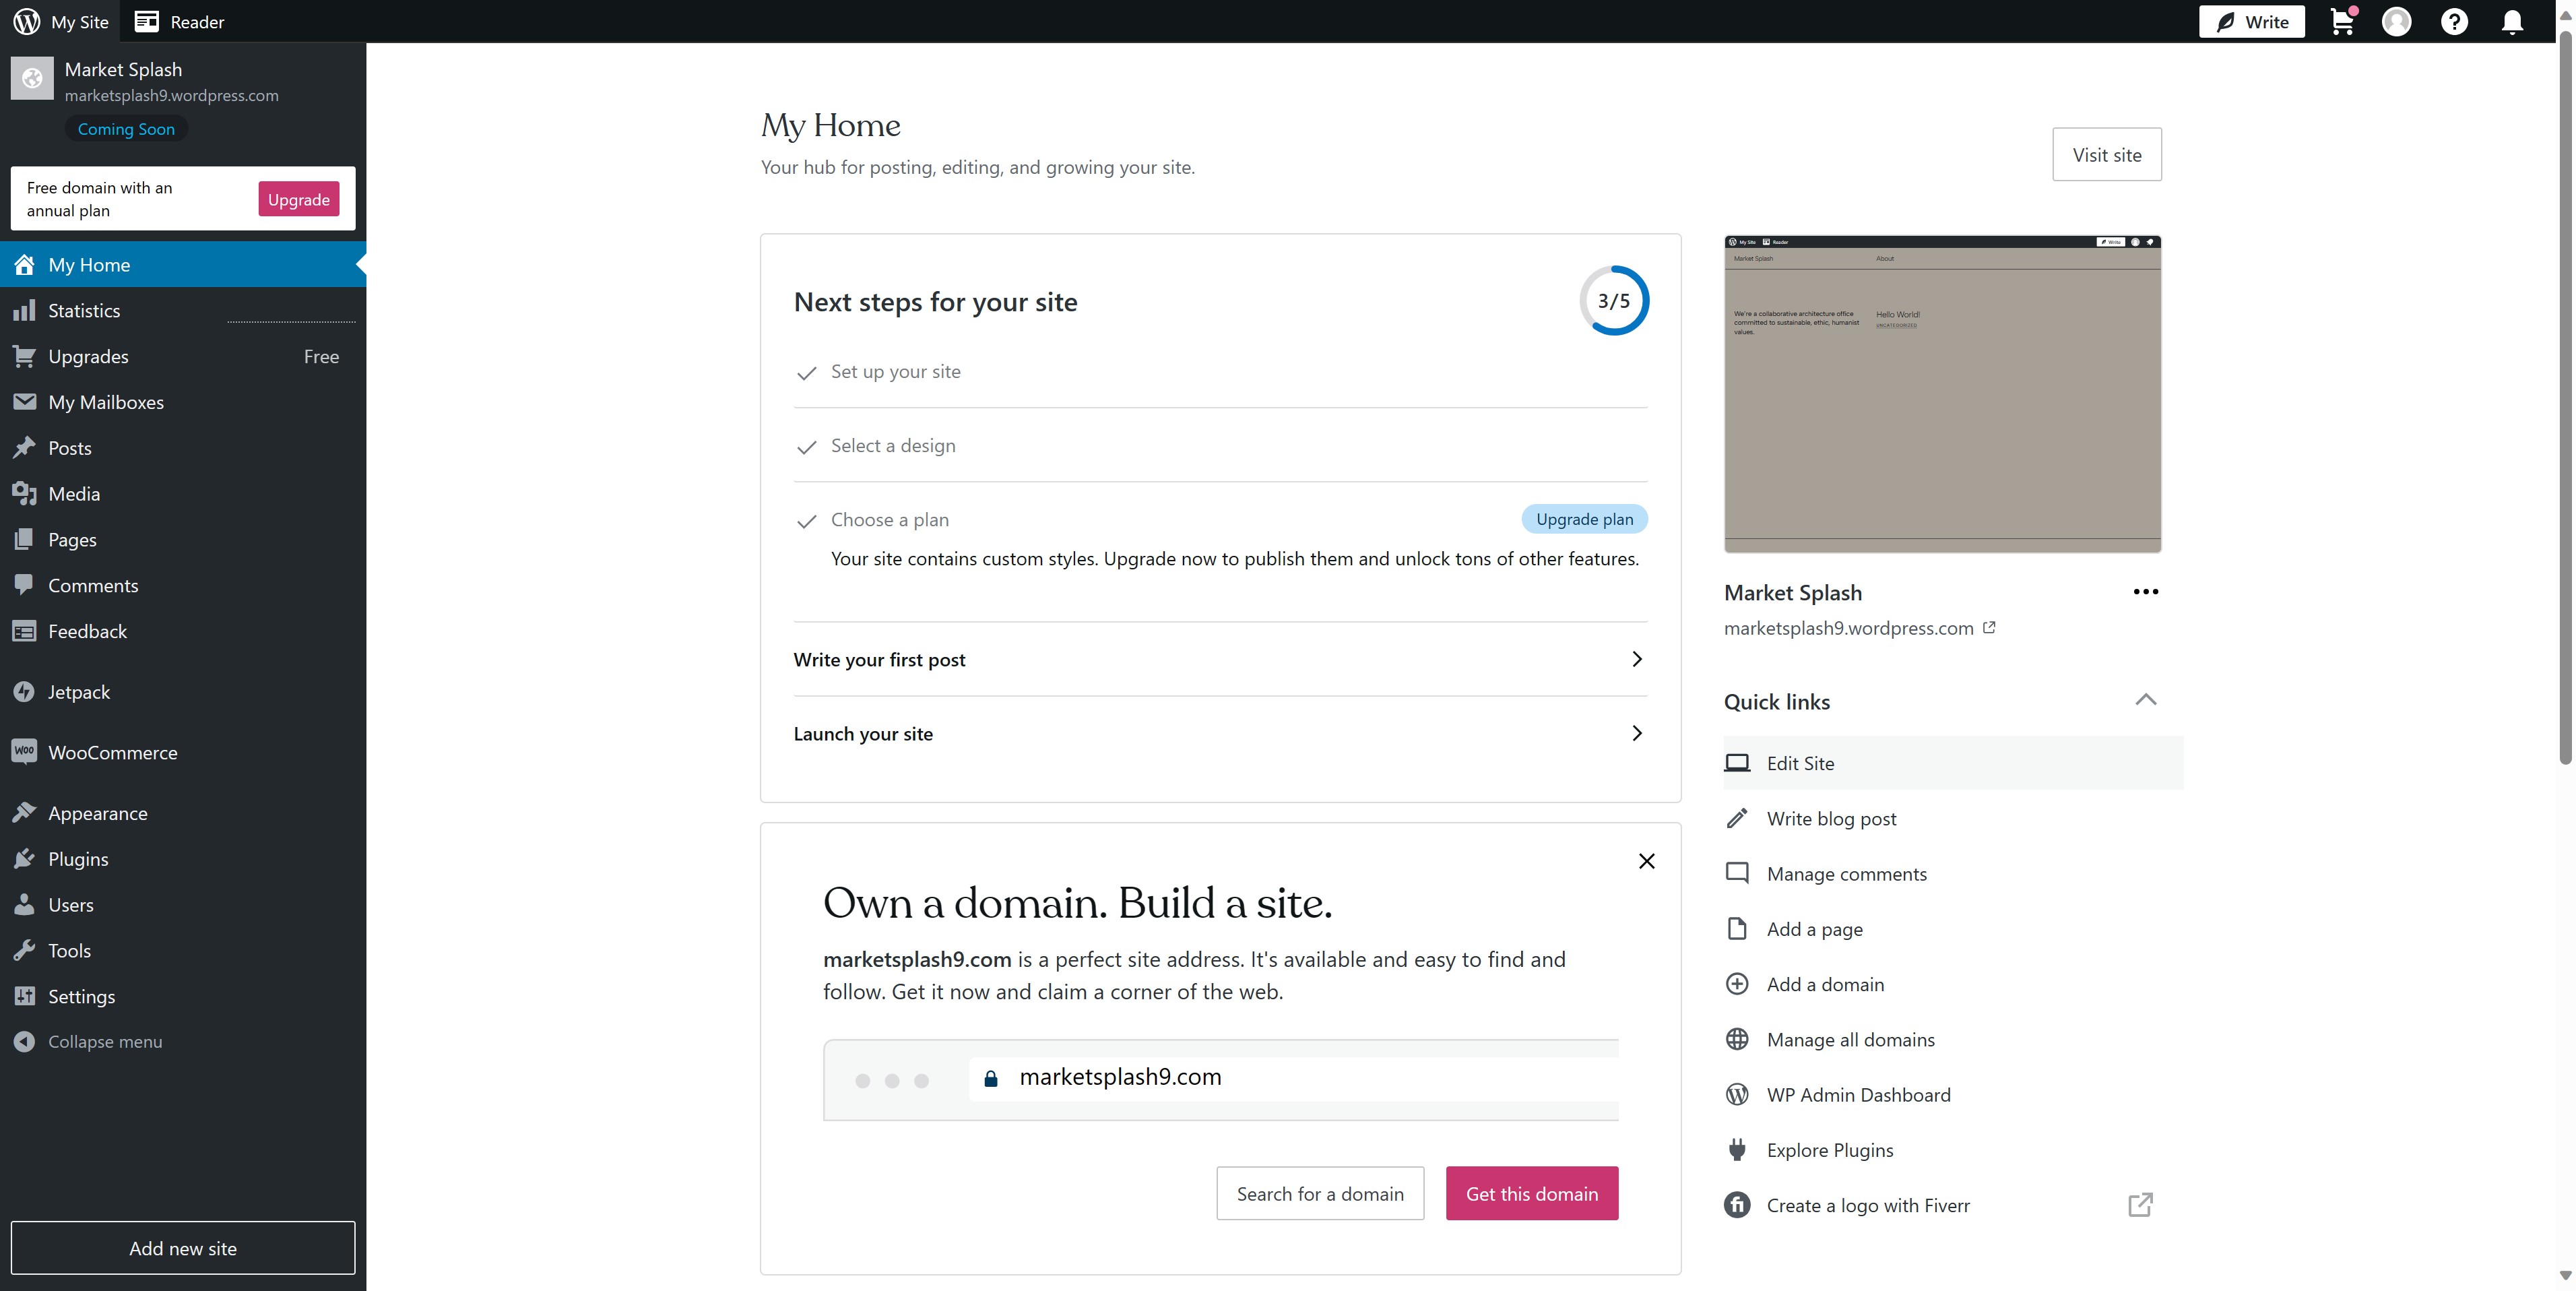The width and height of the screenshot is (2576, 1291).
Task: Click the 3/5 progress circle
Action: pos(1613,301)
